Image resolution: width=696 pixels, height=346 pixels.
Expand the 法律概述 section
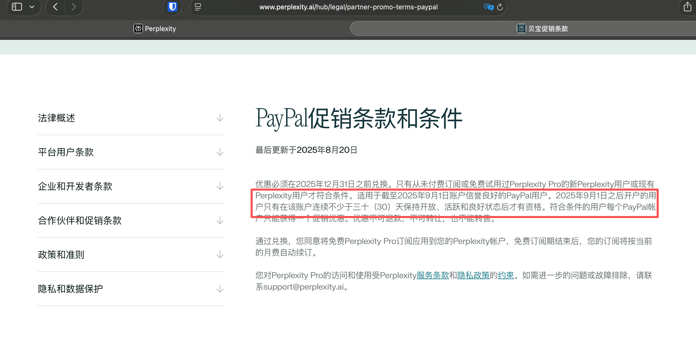point(220,118)
